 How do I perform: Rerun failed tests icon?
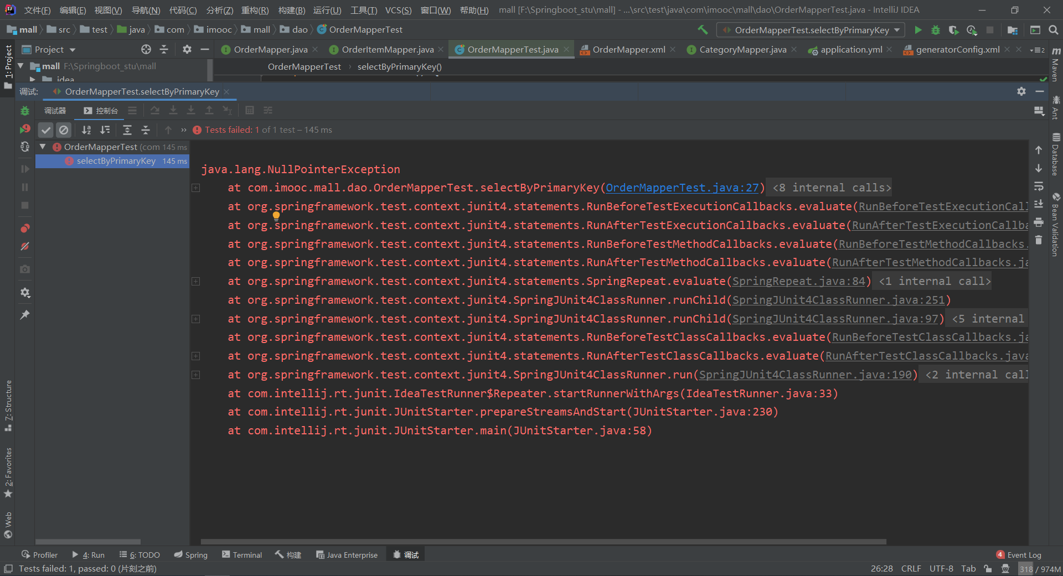point(25,129)
